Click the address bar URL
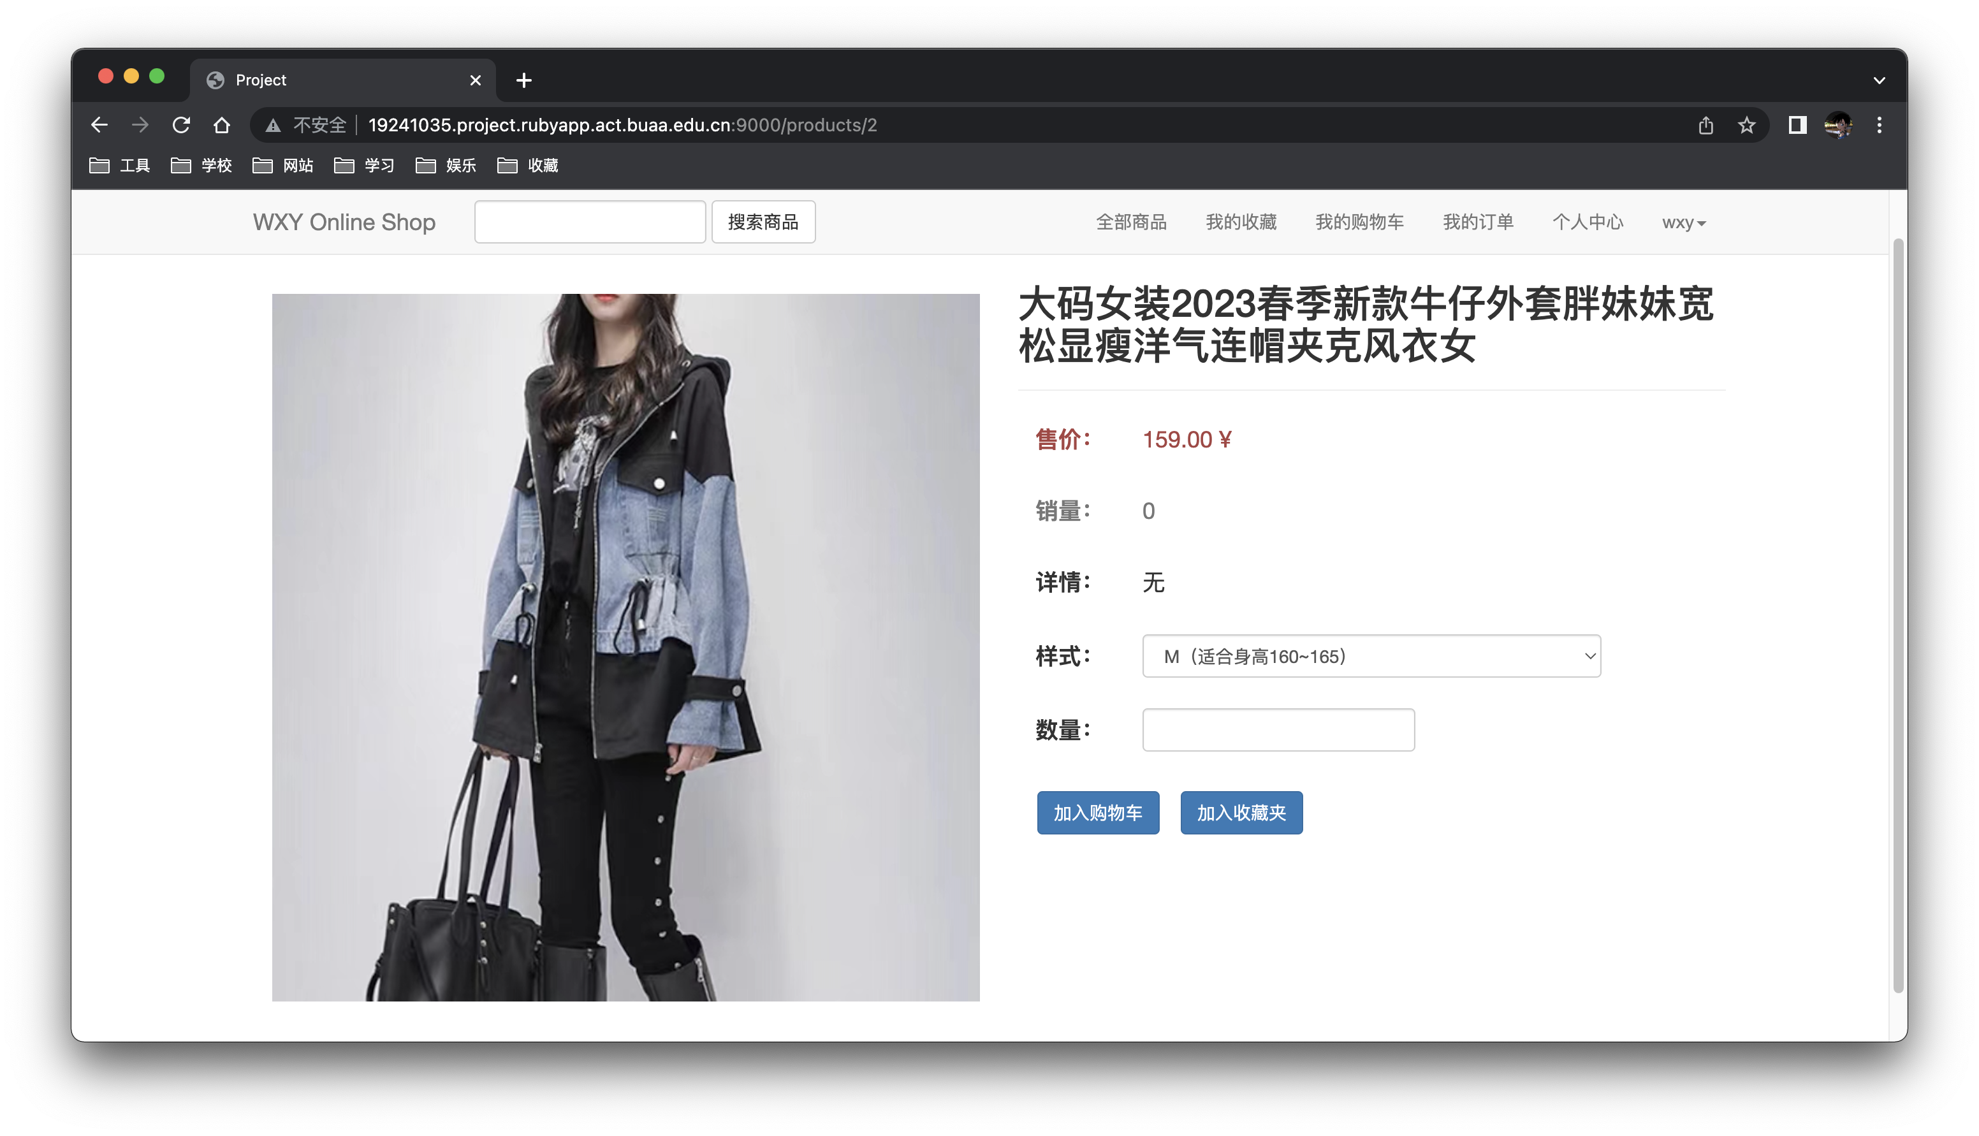Image resolution: width=1979 pixels, height=1136 pixels. [x=622, y=125]
